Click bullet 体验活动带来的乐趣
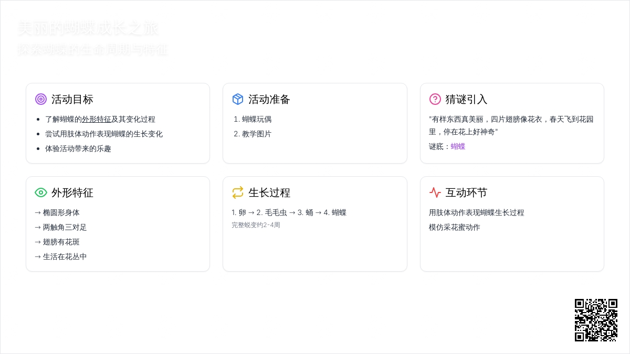The image size is (630, 354). (x=78, y=148)
